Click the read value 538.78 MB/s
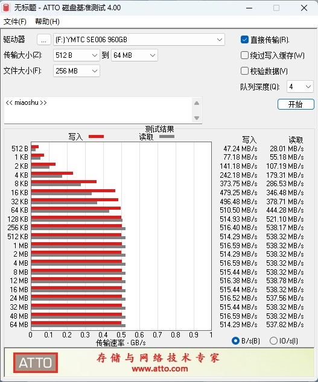Image resolution: width=318 pixels, height=382 pixels. [x=285, y=281]
